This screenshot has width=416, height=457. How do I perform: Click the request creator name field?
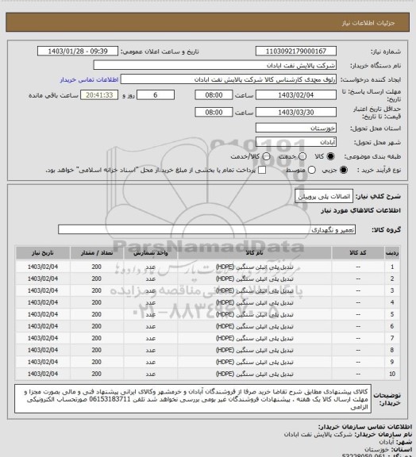[229, 79]
